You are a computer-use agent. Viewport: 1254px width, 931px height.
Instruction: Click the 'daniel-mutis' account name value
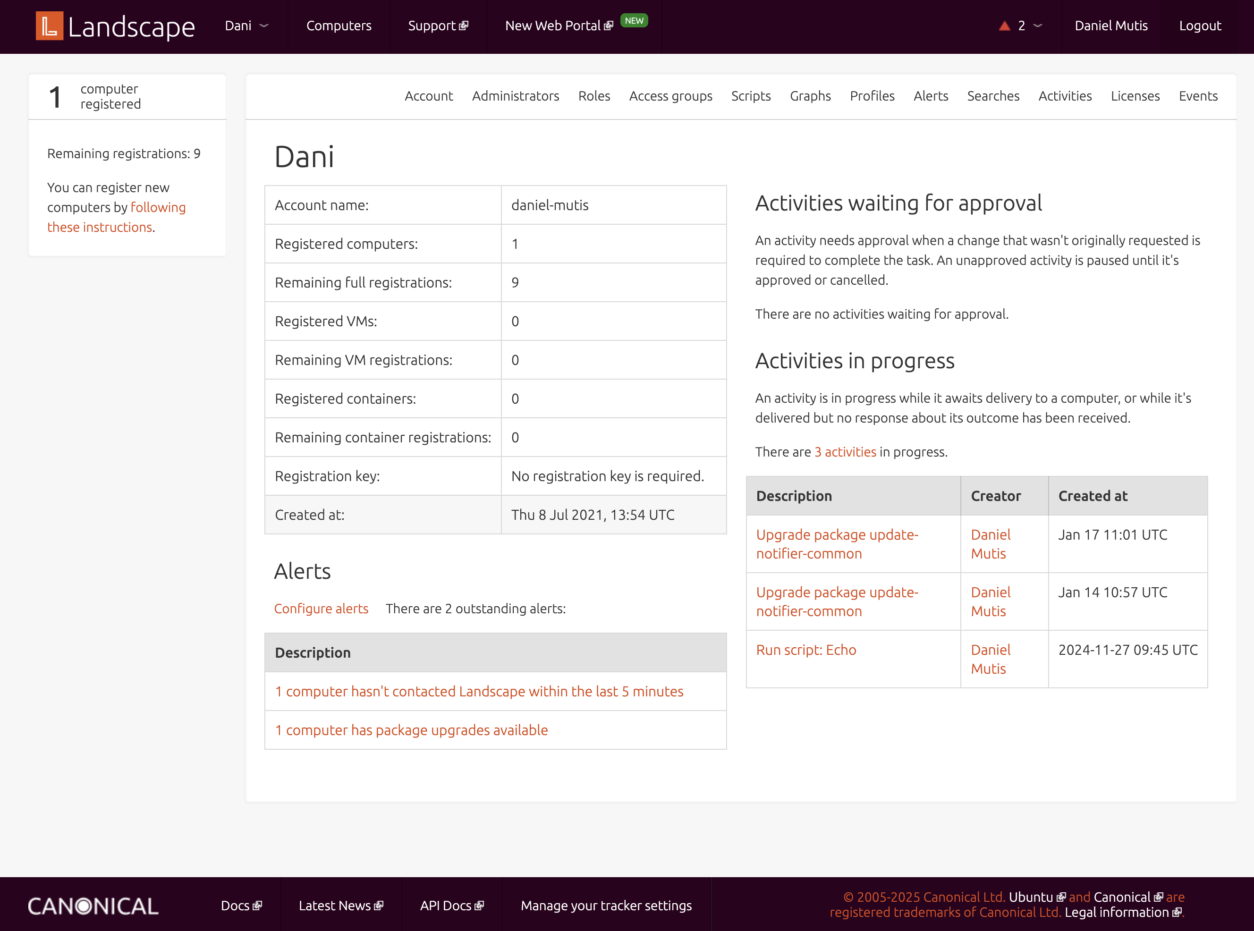coord(550,205)
